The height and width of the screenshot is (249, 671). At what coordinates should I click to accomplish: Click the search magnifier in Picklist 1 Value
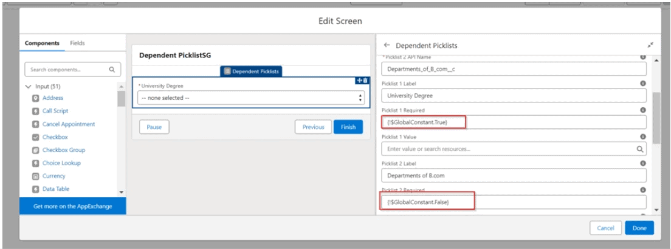(x=639, y=148)
